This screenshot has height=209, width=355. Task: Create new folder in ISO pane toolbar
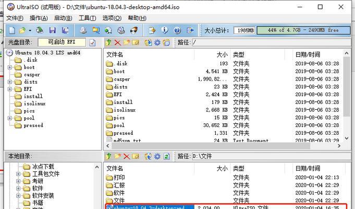point(127,42)
